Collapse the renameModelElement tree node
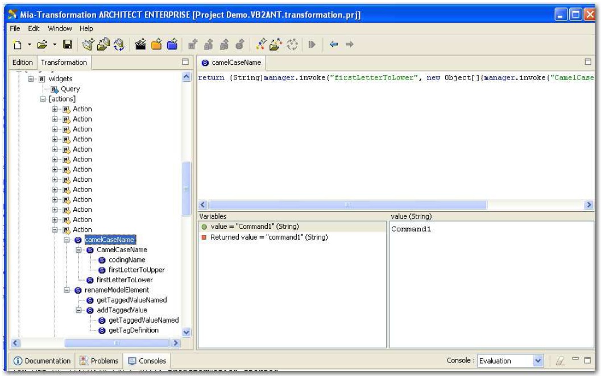This screenshot has height=376, width=601. coord(66,290)
